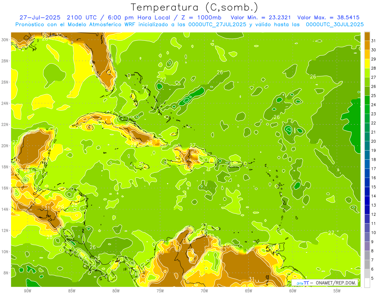This screenshot has width=382, height=295.
Task: Click the "10N" latitude axis label
Action: (x=5, y=252)
